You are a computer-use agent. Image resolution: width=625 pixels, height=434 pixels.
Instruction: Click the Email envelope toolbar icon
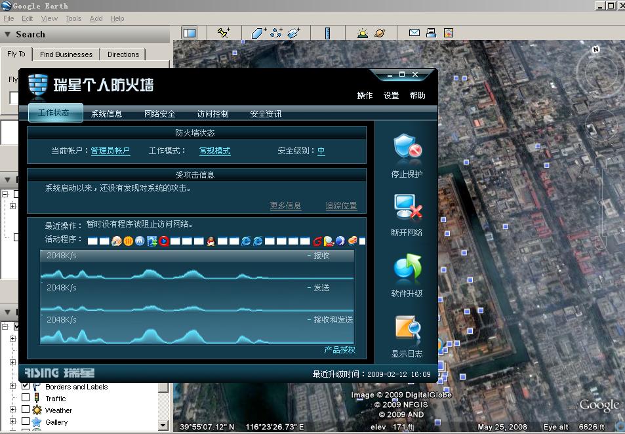tap(414, 33)
